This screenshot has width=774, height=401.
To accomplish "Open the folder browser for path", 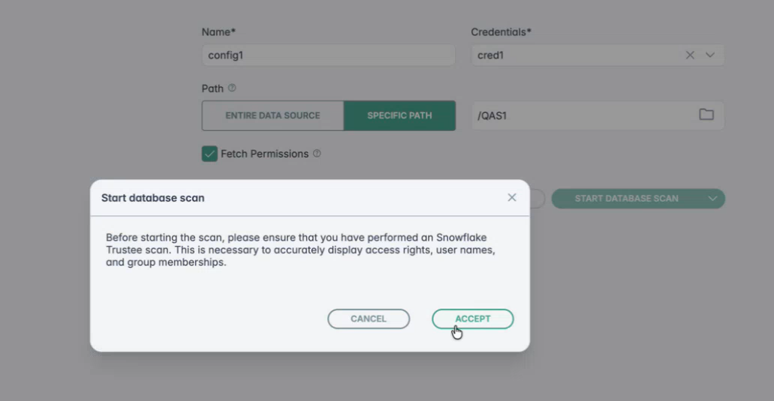I will click(706, 115).
